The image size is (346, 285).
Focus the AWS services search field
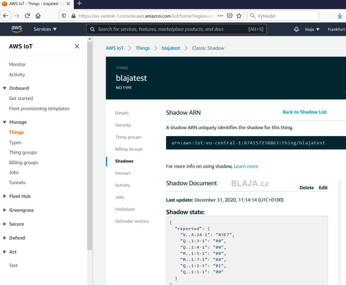[176, 29]
